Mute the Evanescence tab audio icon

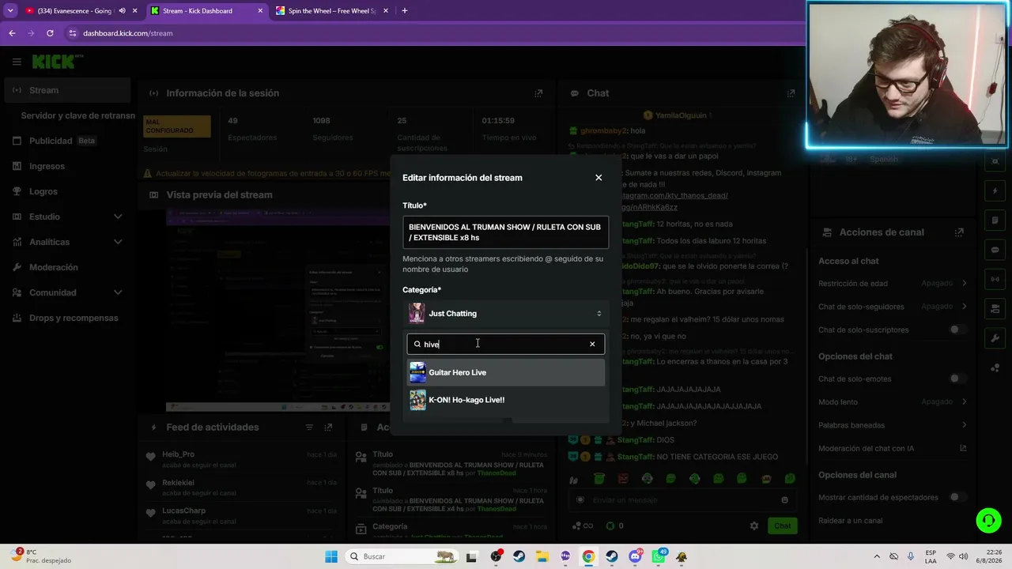[x=122, y=11]
